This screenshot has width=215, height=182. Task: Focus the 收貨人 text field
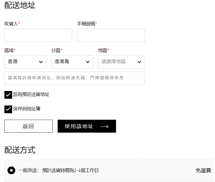(x=38, y=35)
